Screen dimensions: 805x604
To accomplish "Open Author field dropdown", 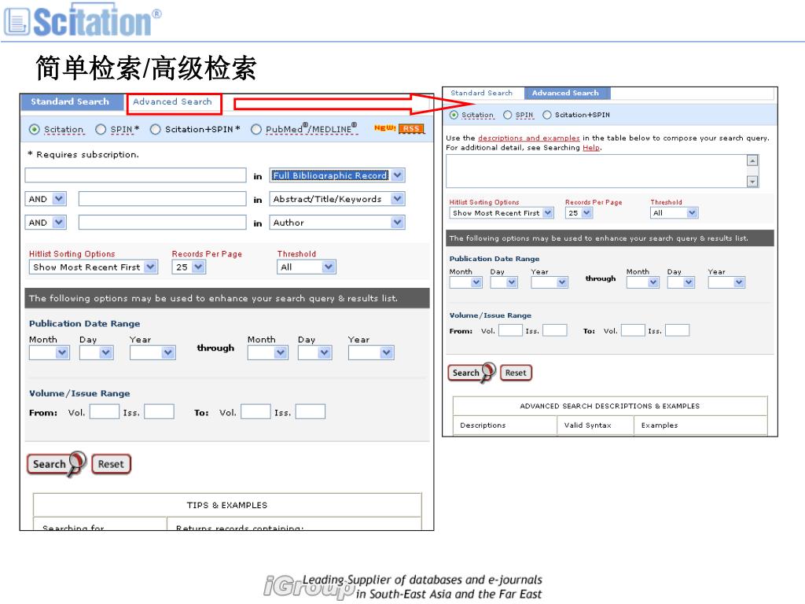I will tap(337, 223).
